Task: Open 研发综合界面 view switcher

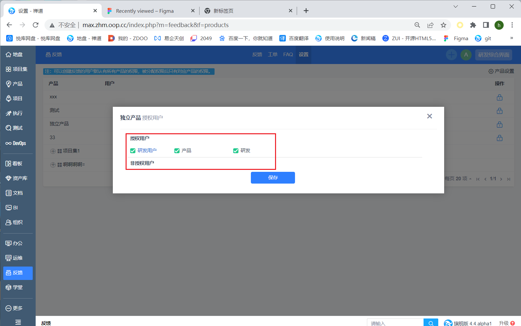Action: point(494,55)
